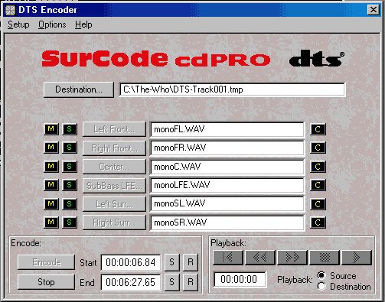Rewind playback with double left arrows

tap(260, 258)
